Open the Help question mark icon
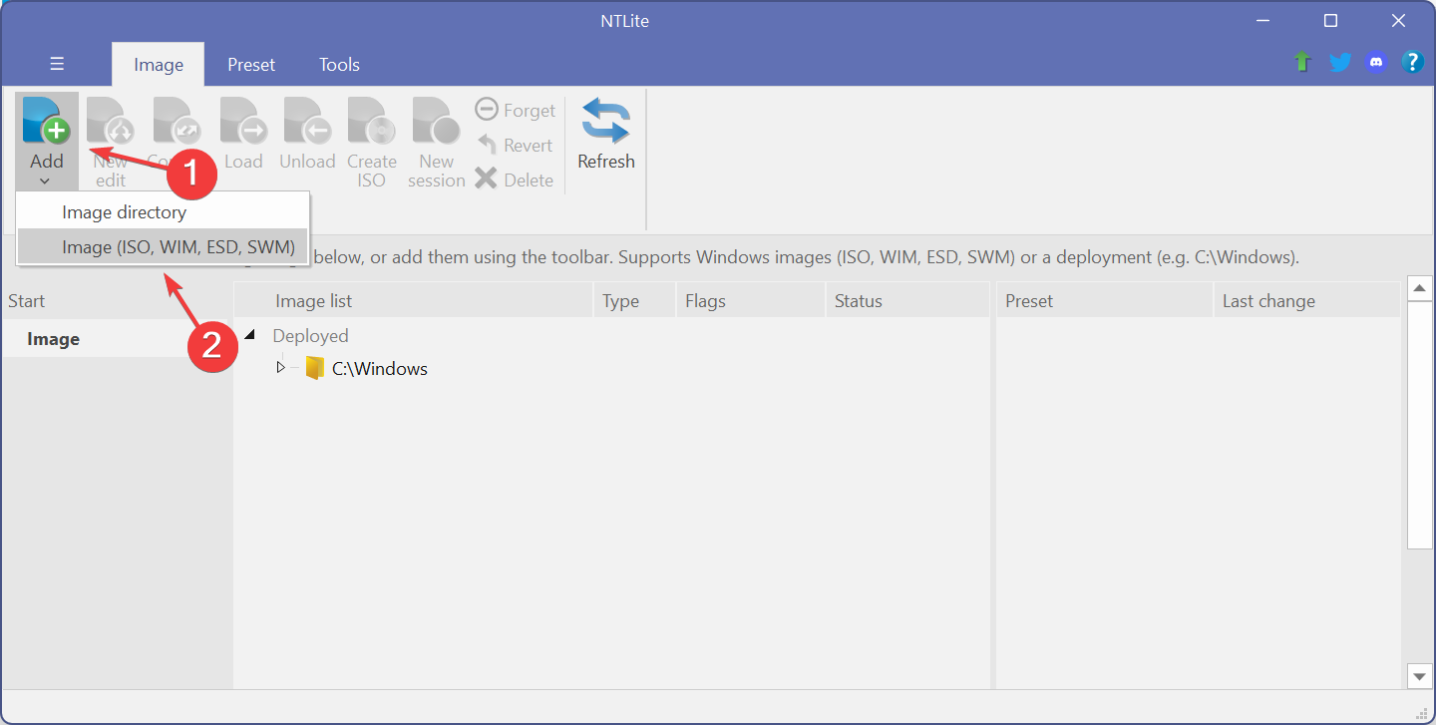Viewport: 1436px width, 725px height. pos(1412,62)
